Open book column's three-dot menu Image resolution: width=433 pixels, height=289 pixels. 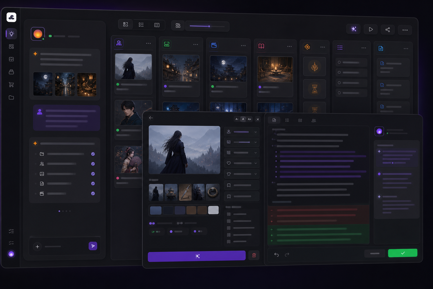click(x=290, y=47)
